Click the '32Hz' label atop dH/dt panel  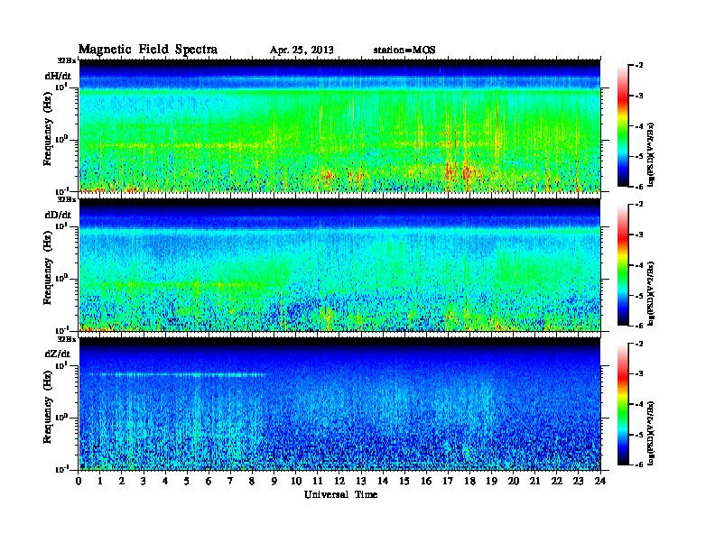click(66, 60)
